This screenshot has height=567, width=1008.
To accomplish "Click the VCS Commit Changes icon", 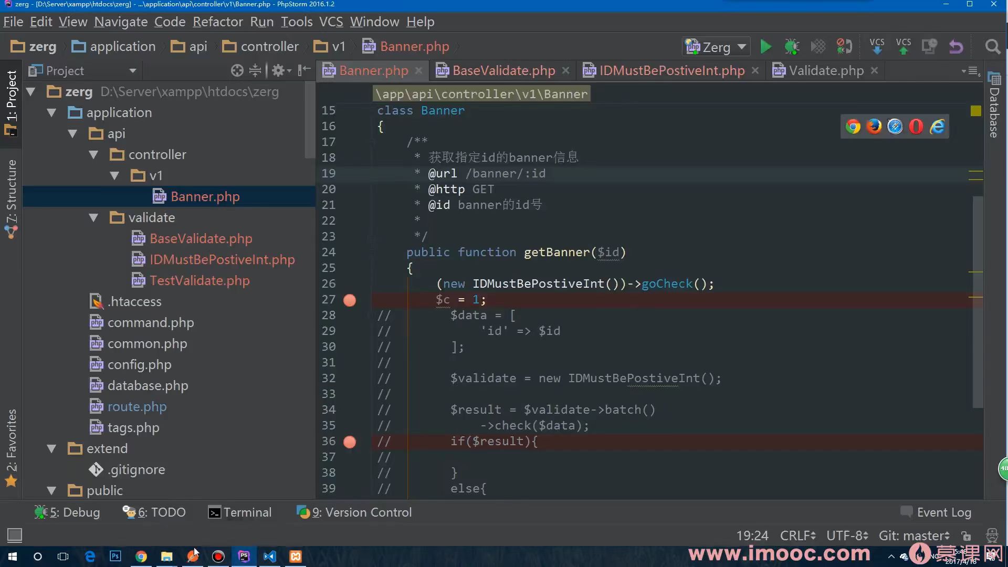I will click(903, 47).
